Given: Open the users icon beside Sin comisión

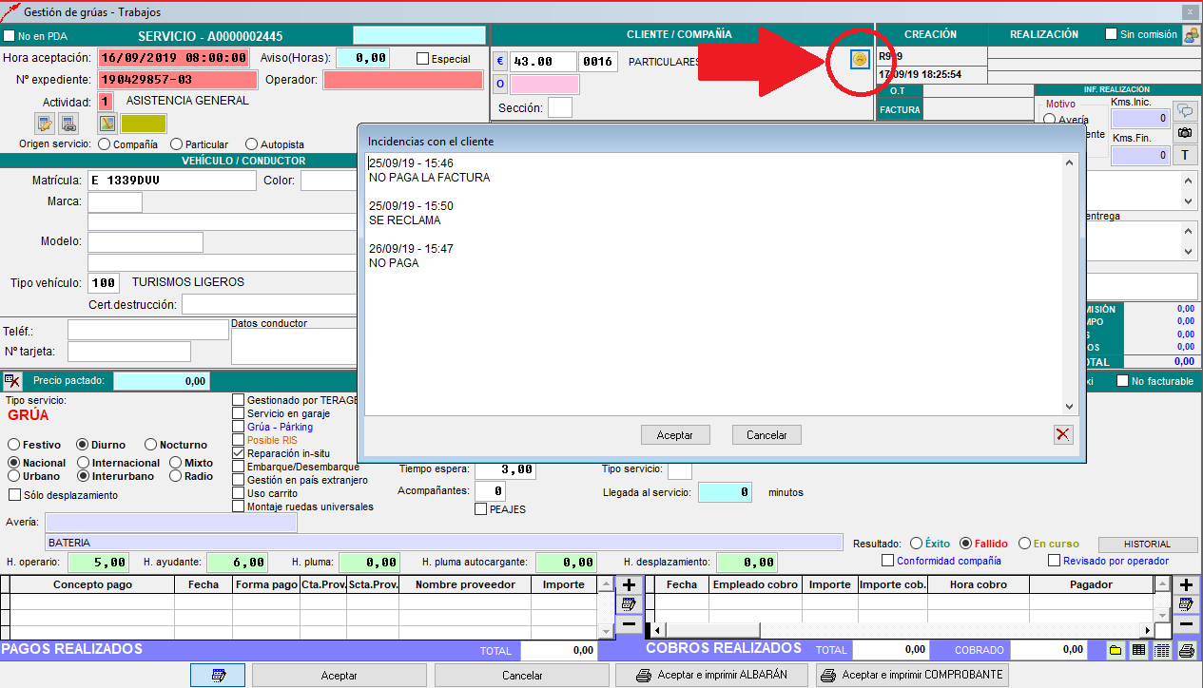Looking at the screenshot, I should pos(1191,35).
